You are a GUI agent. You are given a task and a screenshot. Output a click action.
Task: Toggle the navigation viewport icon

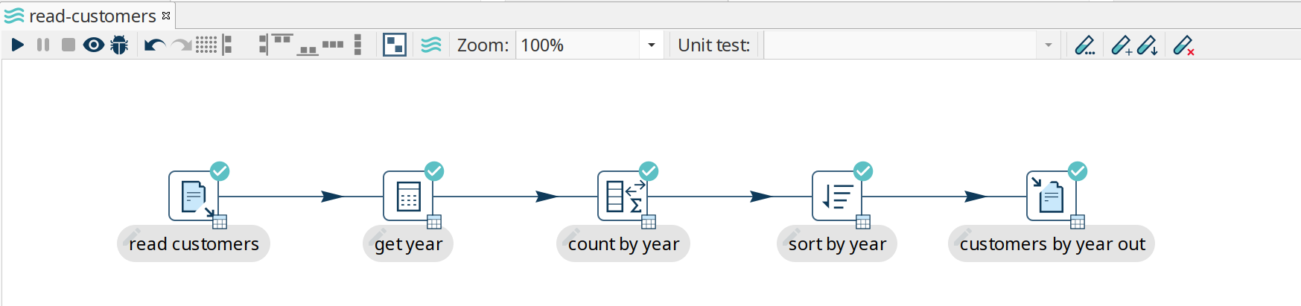pyautogui.click(x=394, y=45)
